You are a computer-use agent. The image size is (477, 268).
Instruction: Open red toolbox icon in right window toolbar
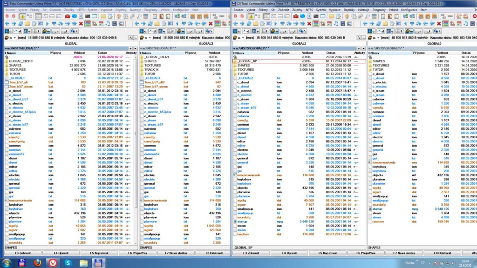click(296, 16)
